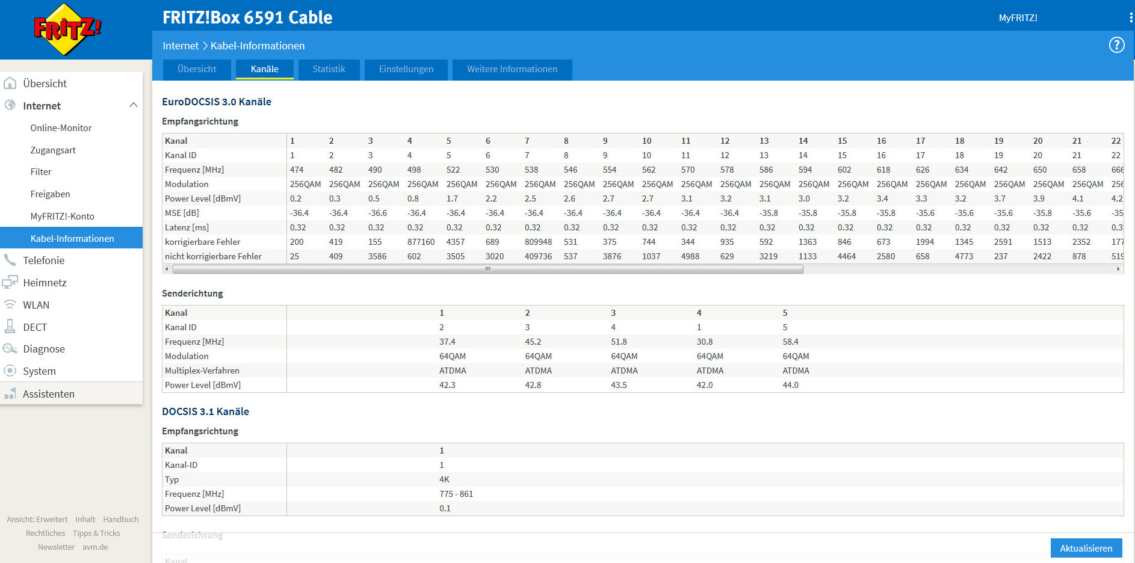Click the upstream frequency 37.4
The width and height of the screenshot is (1135, 563).
click(447, 342)
